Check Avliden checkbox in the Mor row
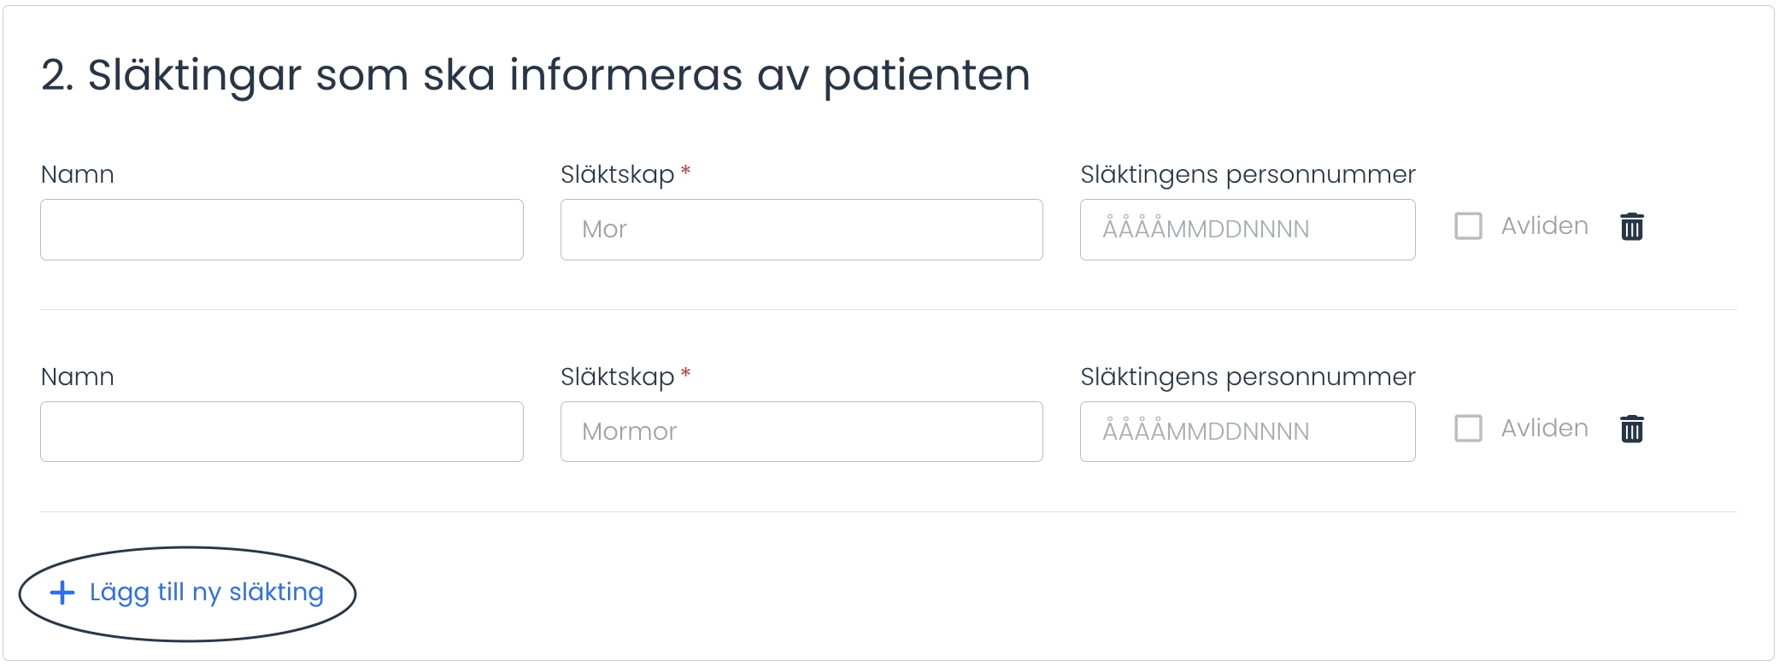The width and height of the screenshot is (1779, 666). (x=1468, y=226)
